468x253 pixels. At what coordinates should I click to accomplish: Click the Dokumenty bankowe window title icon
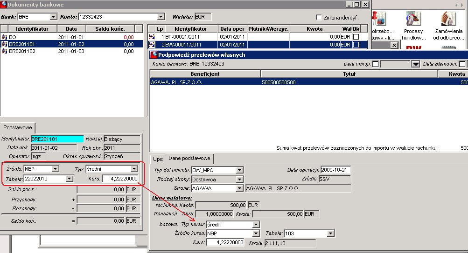pos(4,5)
